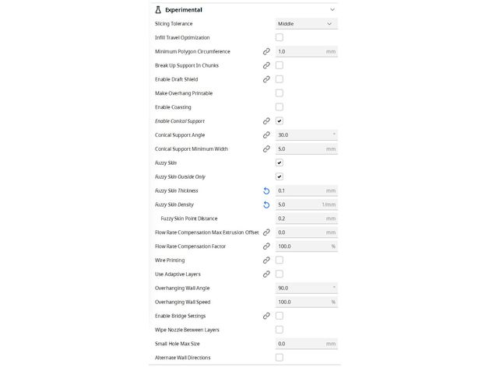Click link icon for Enable Bridge Settings
The width and height of the screenshot is (489, 367).
266,316
